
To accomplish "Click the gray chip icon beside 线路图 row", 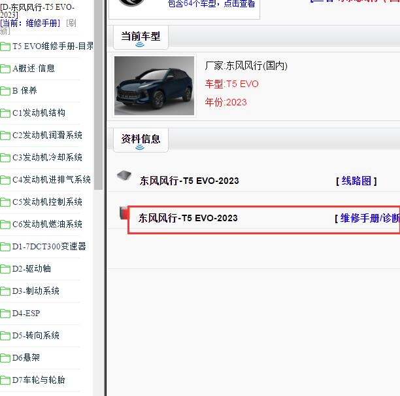I will point(124,175).
